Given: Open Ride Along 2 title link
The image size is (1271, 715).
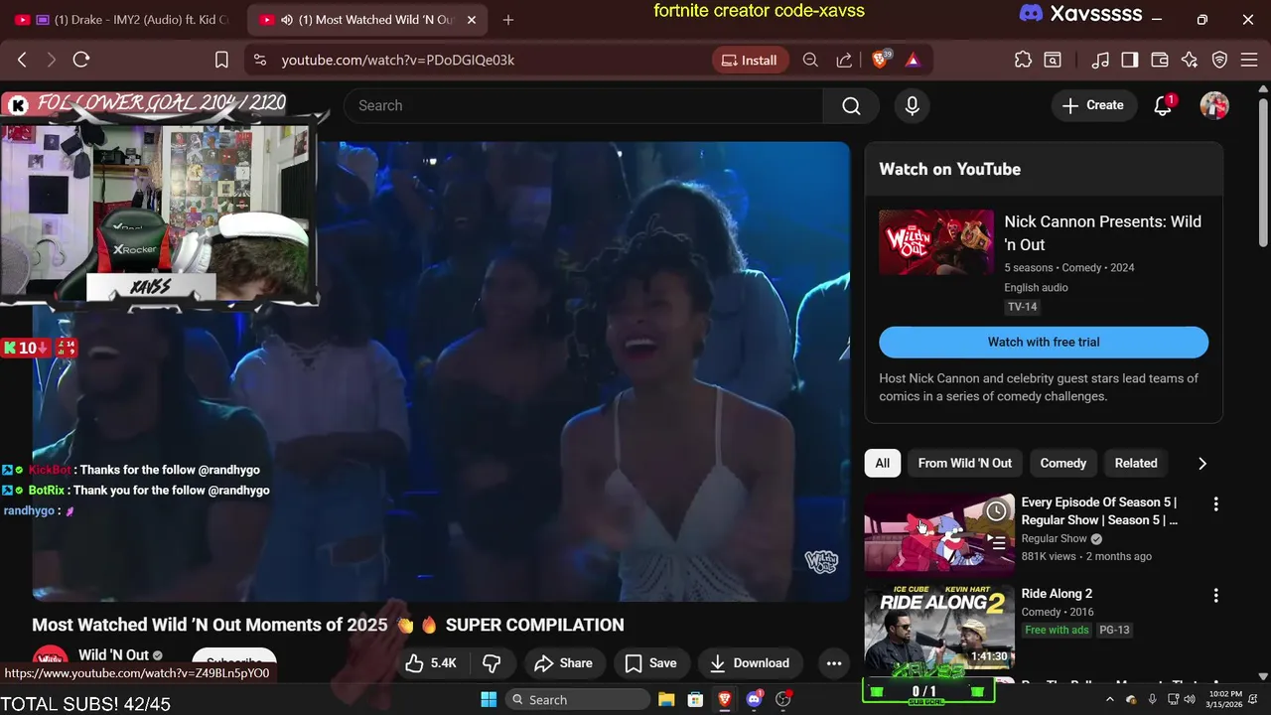Looking at the screenshot, I should [x=1057, y=594].
